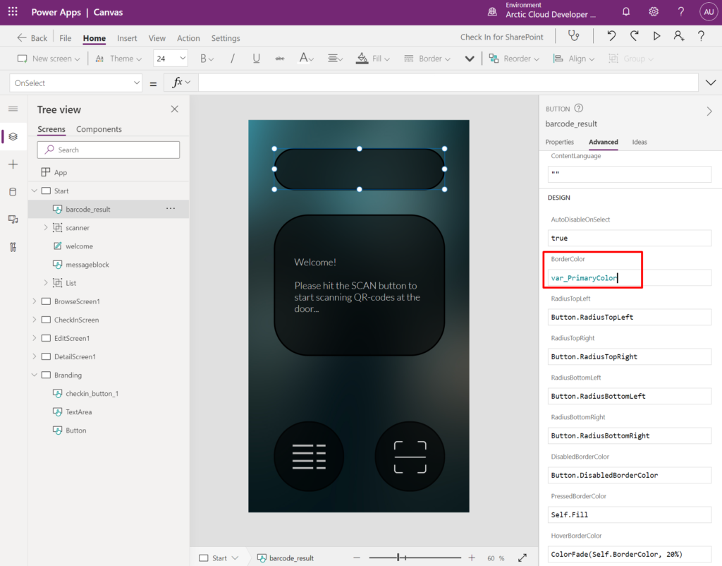
Task: Switch to Properties tab
Action: [559, 142]
